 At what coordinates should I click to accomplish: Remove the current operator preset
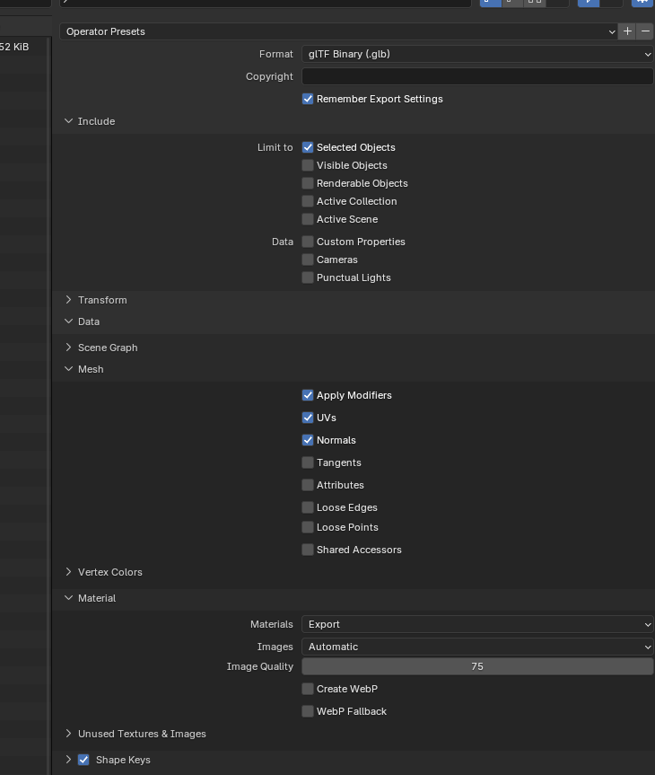[645, 31]
